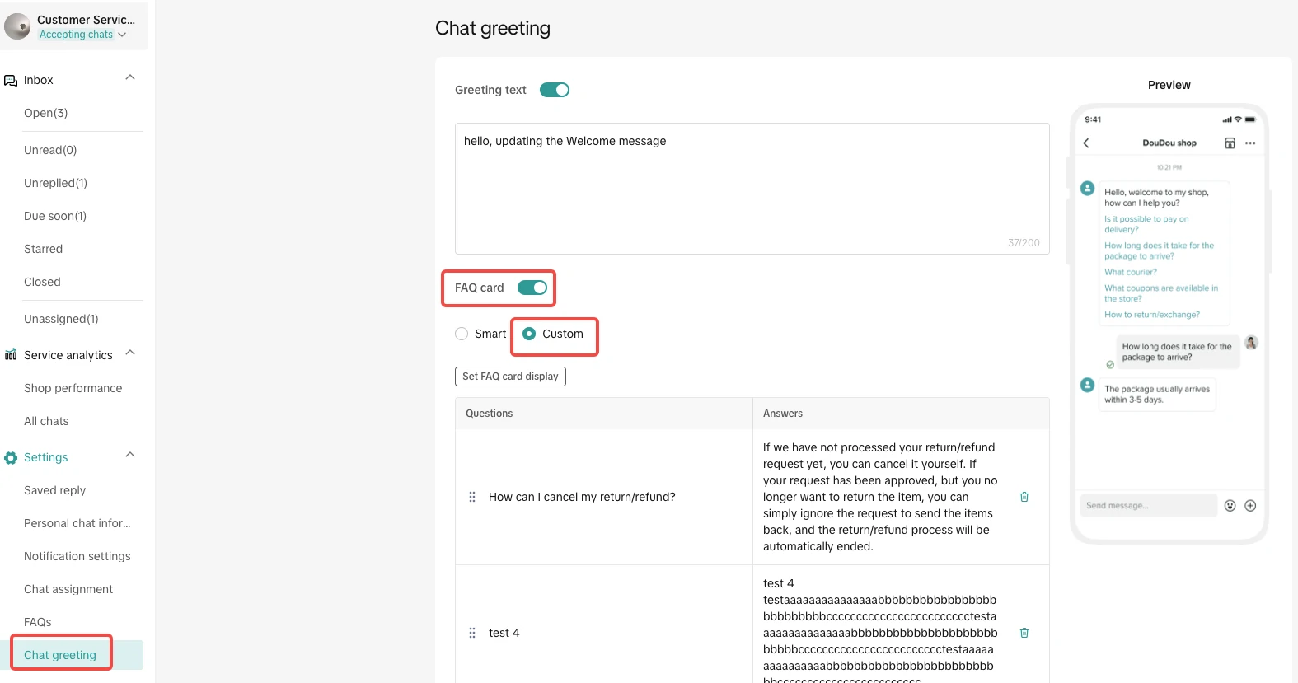This screenshot has width=1298, height=683.
Task: Collapse the Service analytics section
Action: pyautogui.click(x=130, y=353)
